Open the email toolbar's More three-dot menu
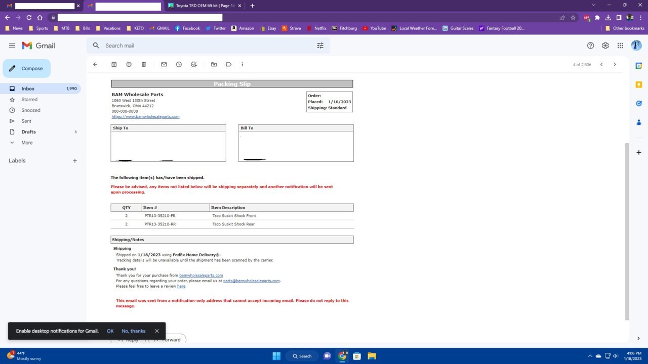648x364 pixels. [242, 64]
